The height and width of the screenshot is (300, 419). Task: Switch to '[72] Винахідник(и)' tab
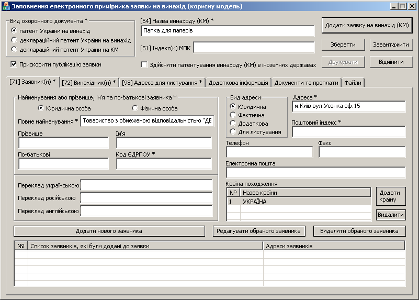tap(89, 83)
